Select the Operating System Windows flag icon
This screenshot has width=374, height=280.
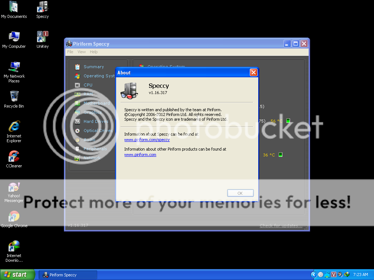(x=77, y=76)
